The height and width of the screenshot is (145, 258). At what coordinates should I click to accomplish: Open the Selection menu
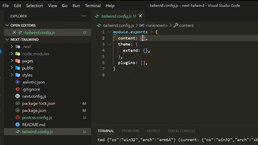point(34,6)
